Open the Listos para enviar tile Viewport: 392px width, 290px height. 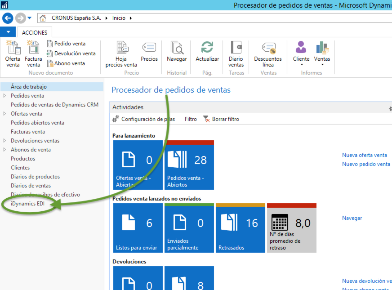[x=138, y=228]
